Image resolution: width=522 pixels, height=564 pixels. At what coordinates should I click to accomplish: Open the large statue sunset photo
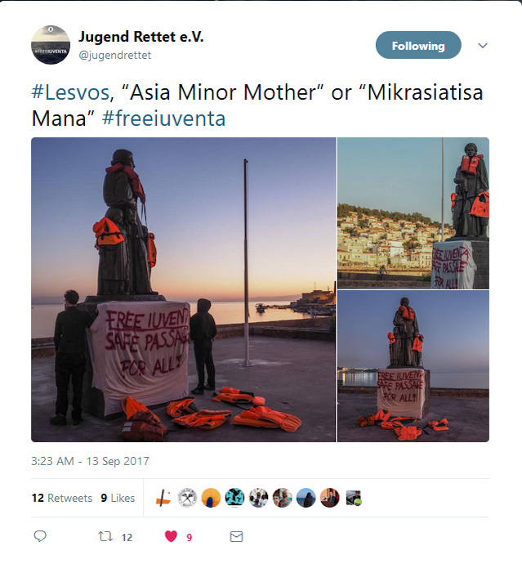point(183,289)
